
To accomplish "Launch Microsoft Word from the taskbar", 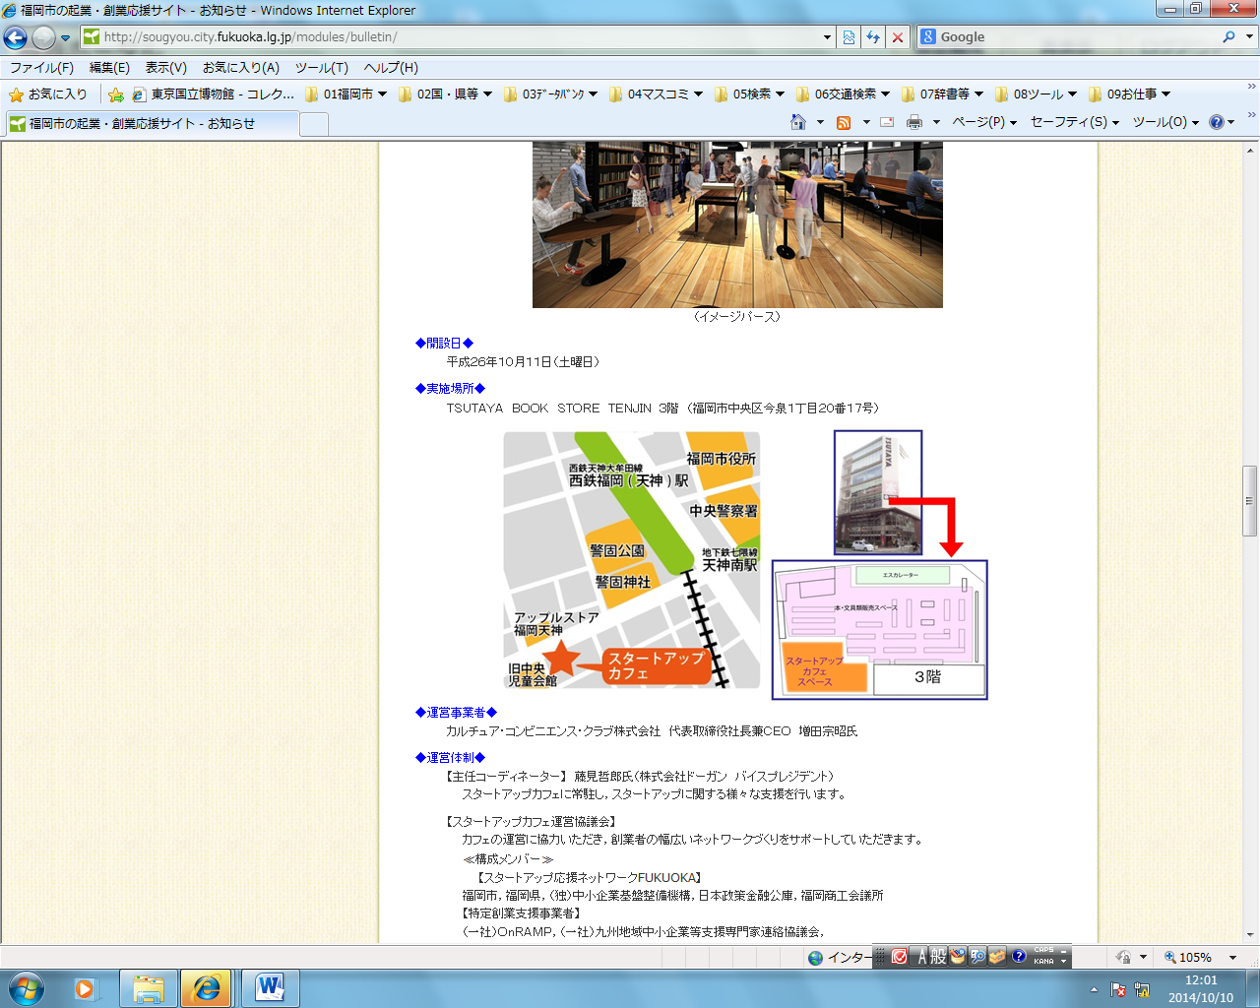I will 269,987.
